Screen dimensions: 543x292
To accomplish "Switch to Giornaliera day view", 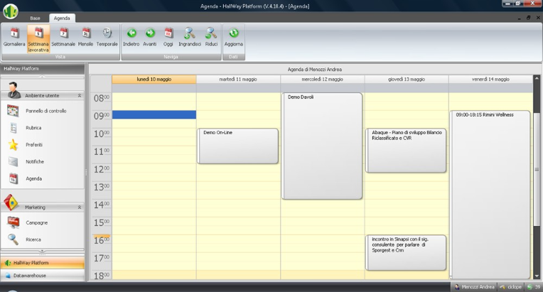I will pyautogui.click(x=14, y=38).
